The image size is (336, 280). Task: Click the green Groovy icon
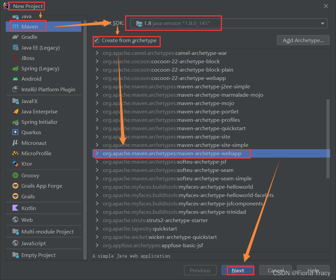(15, 175)
